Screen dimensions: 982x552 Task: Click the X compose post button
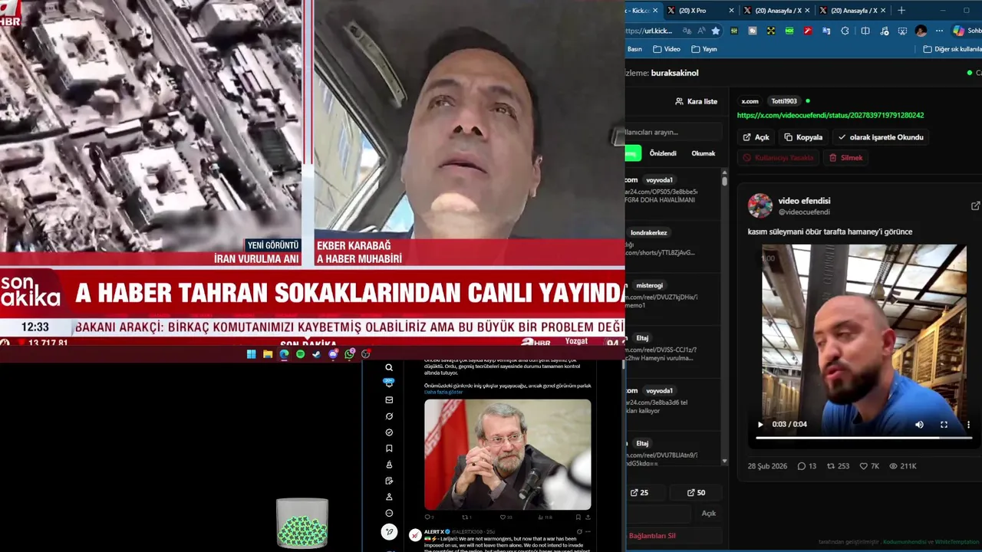coord(389,532)
